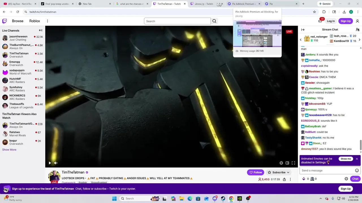Click the Chat send button
The width and height of the screenshot is (362, 203).
[x=355, y=179]
